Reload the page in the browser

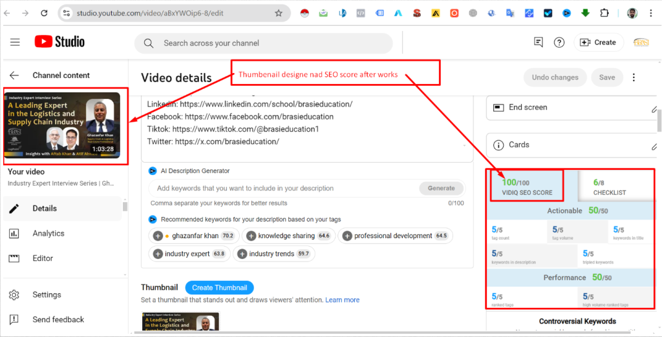coord(44,13)
